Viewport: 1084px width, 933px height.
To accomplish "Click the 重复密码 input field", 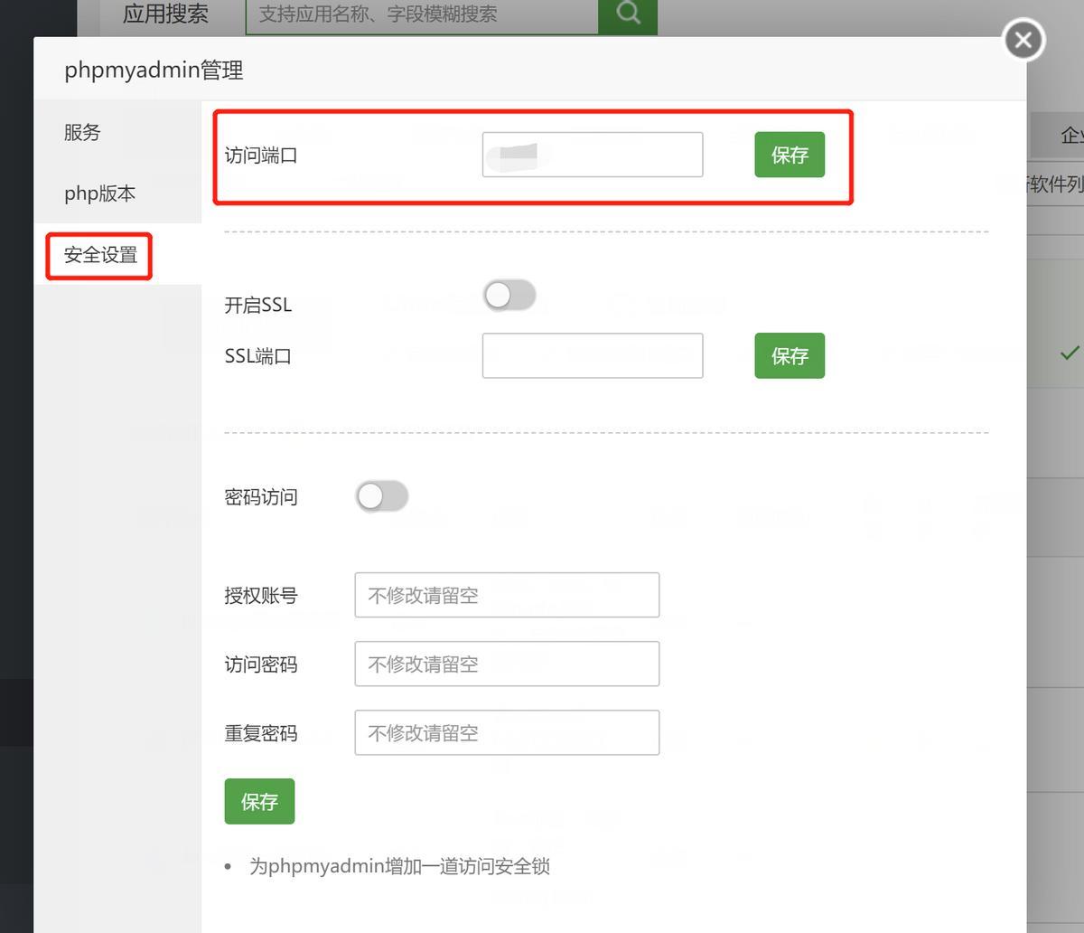I will click(507, 732).
